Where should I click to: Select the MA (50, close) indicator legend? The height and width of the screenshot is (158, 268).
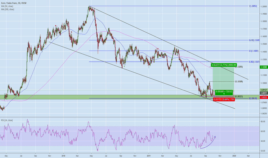(7, 6)
